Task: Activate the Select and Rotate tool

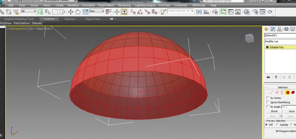Action: coord(78,12)
